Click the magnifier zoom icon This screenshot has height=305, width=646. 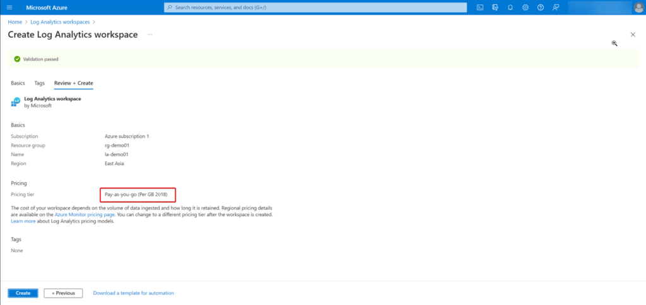point(614,43)
